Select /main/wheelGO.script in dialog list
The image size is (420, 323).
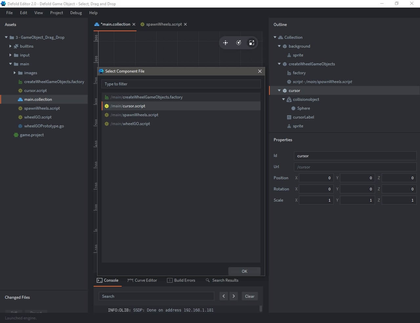point(181,124)
